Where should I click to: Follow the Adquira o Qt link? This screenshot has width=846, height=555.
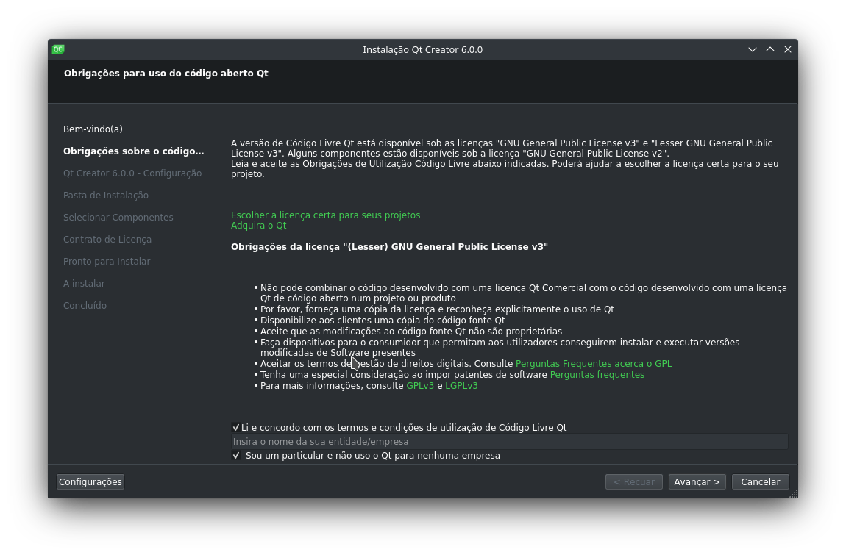258,226
